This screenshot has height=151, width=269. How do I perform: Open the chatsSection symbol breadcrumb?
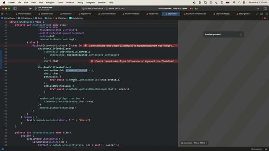(76, 18)
